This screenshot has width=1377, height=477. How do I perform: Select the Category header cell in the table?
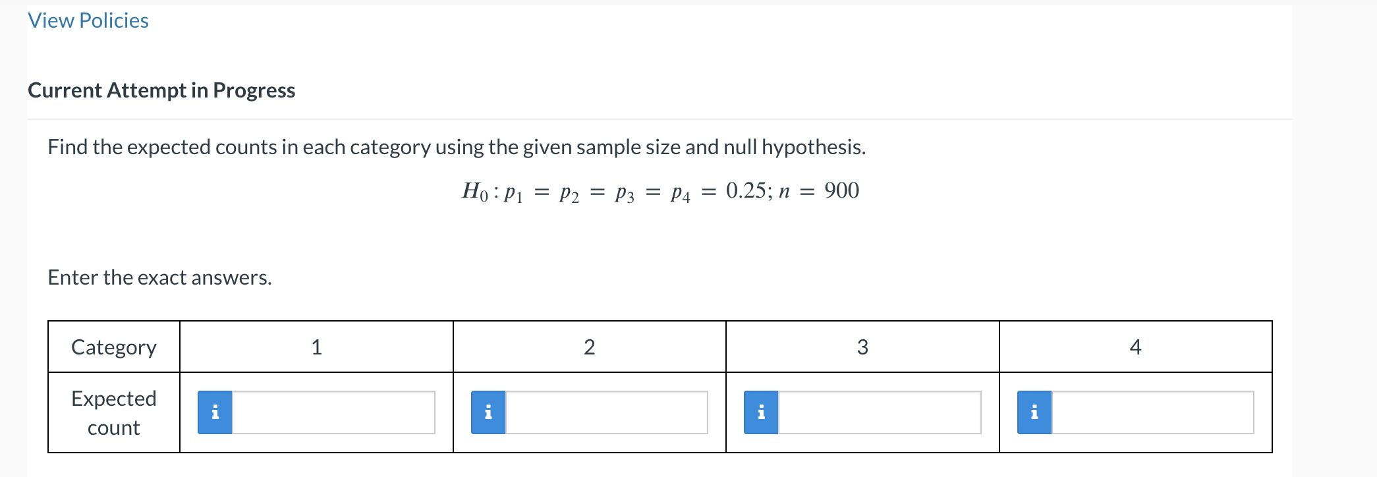(113, 347)
